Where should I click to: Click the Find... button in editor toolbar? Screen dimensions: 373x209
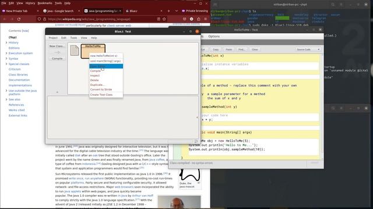[x=242, y=49]
